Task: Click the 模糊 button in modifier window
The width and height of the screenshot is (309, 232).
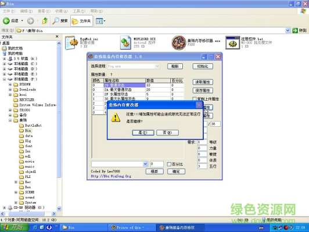Action: 154,172
